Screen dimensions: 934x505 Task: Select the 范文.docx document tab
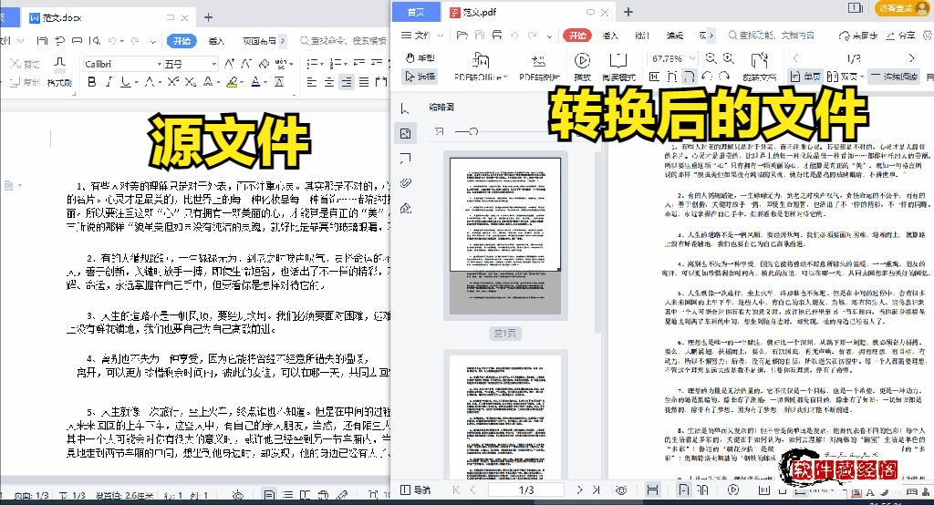click(110, 18)
